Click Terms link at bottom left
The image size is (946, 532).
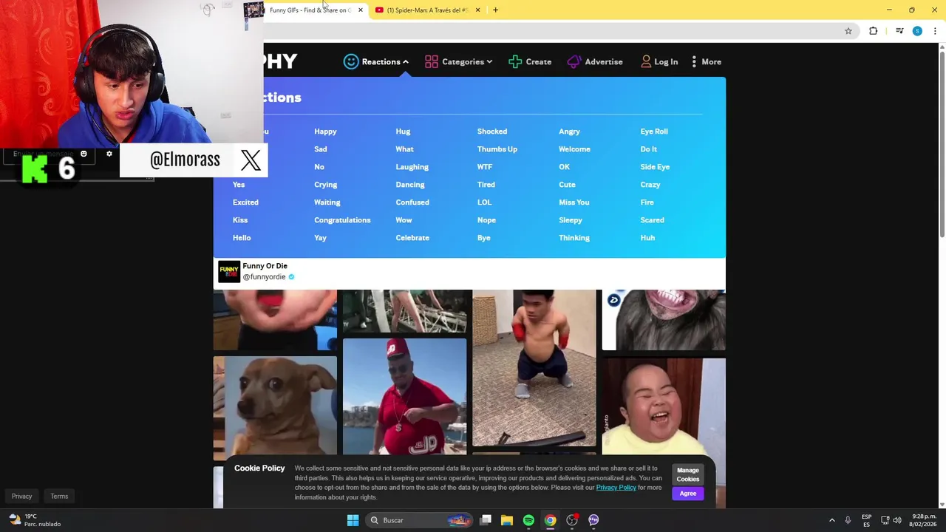point(59,497)
